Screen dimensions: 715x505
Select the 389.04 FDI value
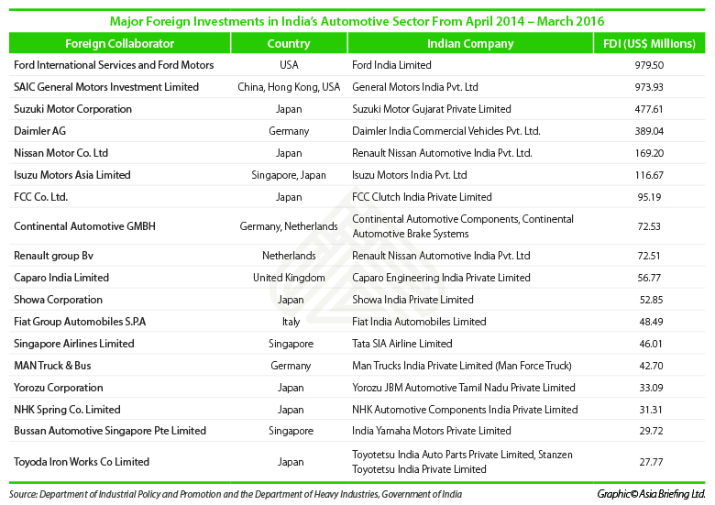(649, 131)
